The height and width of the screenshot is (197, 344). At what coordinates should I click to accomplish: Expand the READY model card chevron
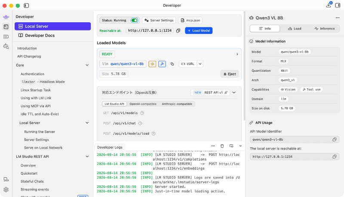[x=237, y=54]
